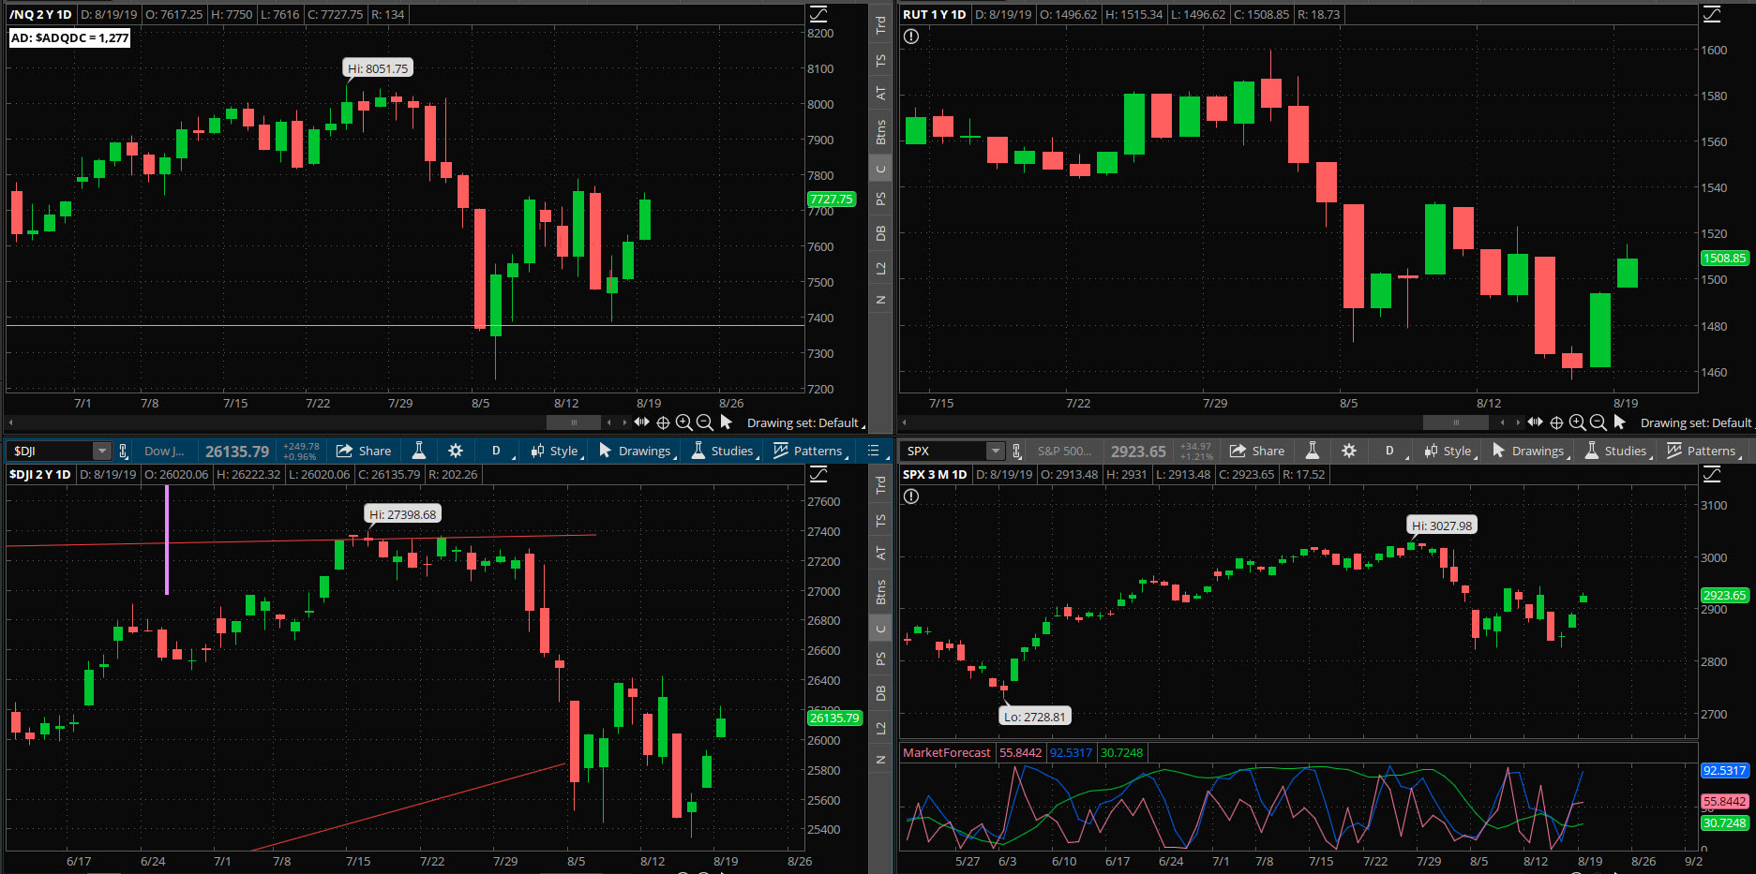Click the Hi: 8051.75 bubble on /NQ chart
The height and width of the screenshot is (874, 1756).
[378, 68]
